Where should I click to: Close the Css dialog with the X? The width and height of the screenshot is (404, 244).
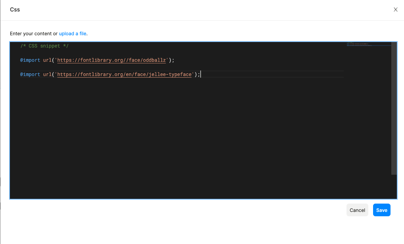(395, 10)
